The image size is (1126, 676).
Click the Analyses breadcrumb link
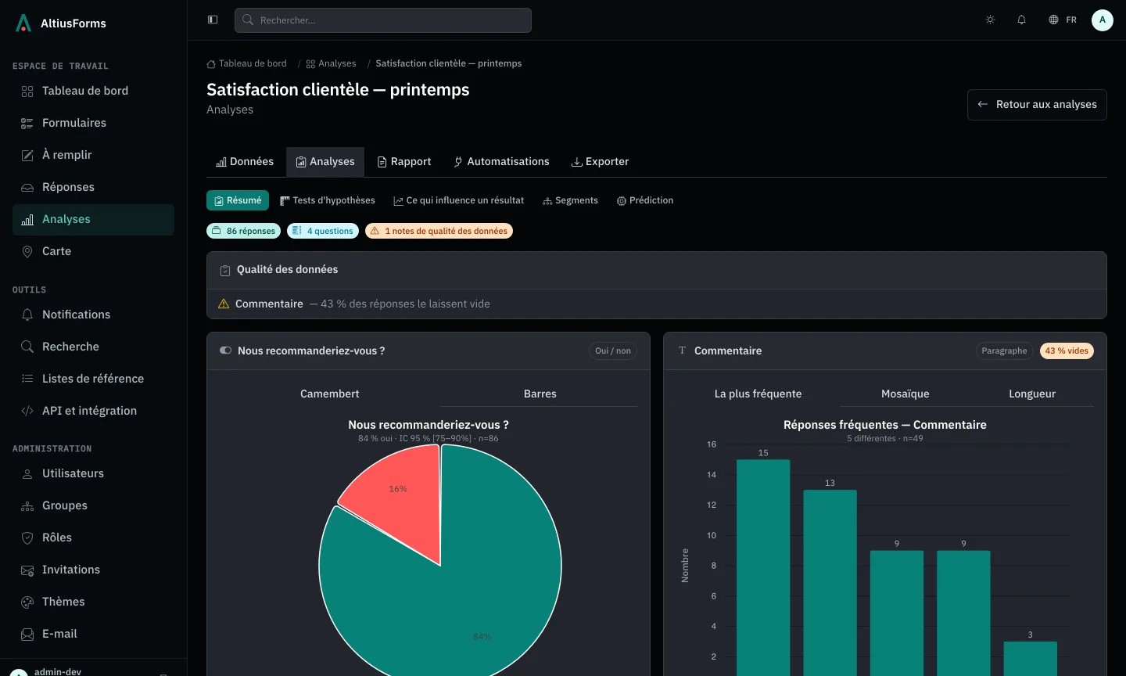(331, 63)
